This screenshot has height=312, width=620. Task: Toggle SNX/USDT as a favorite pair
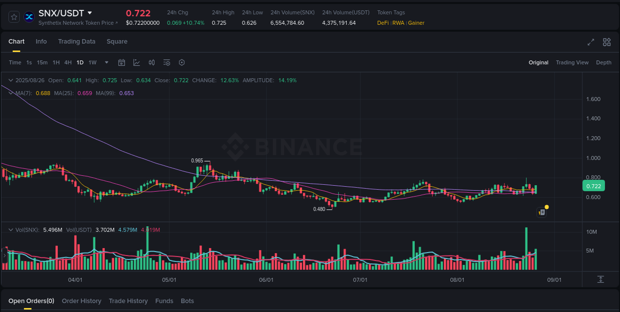click(14, 16)
